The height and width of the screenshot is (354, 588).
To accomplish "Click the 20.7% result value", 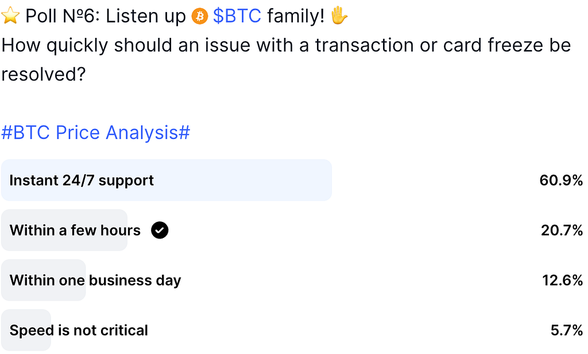I will tap(562, 230).
